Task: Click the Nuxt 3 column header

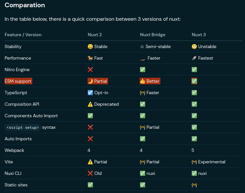Action: [199, 35]
